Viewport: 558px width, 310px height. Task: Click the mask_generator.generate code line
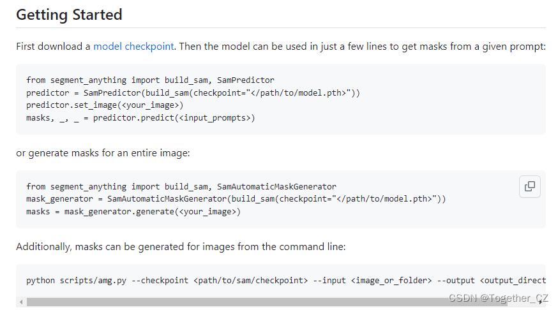(x=133, y=212)
